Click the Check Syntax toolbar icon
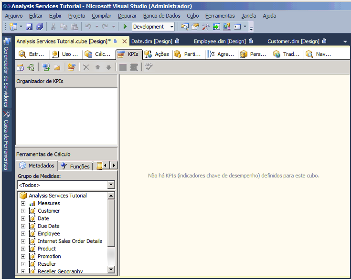The image size is (351, 280). click(x=149, y=67)
